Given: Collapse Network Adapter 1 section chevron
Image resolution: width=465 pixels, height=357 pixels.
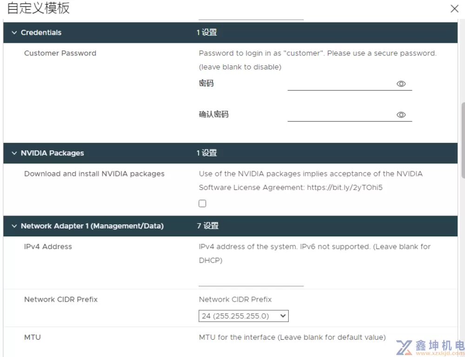Looking at the screenshot, I should click(x=14, y=226).
